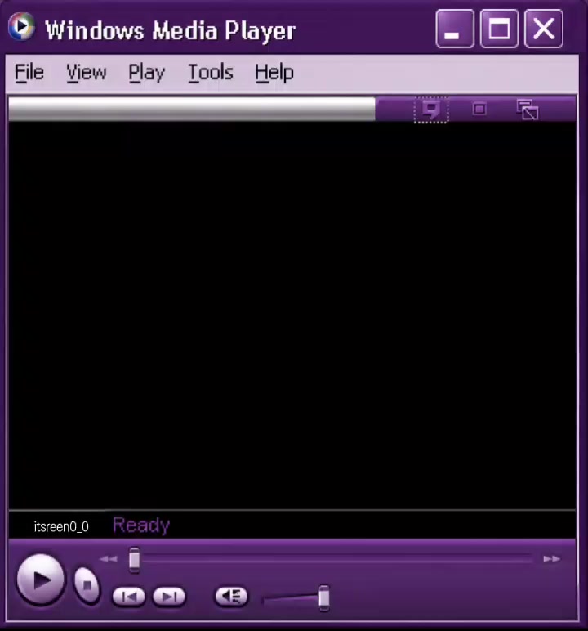Skip to the next track
Viewport: 588px width, 631px height.
[169, 597]
